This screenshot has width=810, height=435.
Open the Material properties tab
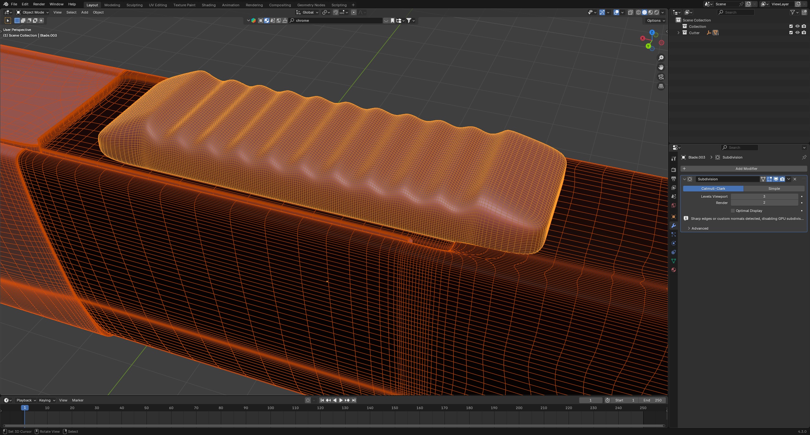tap(673, 270)
